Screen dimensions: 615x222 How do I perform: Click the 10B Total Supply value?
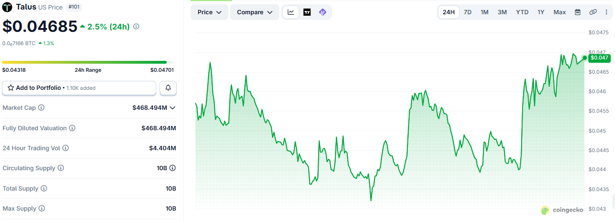(x=171, y=189)
